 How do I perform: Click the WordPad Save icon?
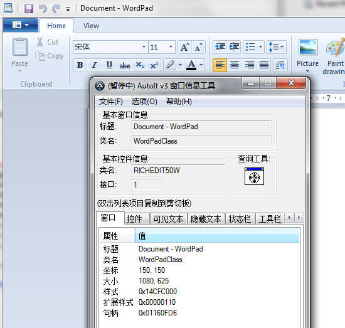29,9
